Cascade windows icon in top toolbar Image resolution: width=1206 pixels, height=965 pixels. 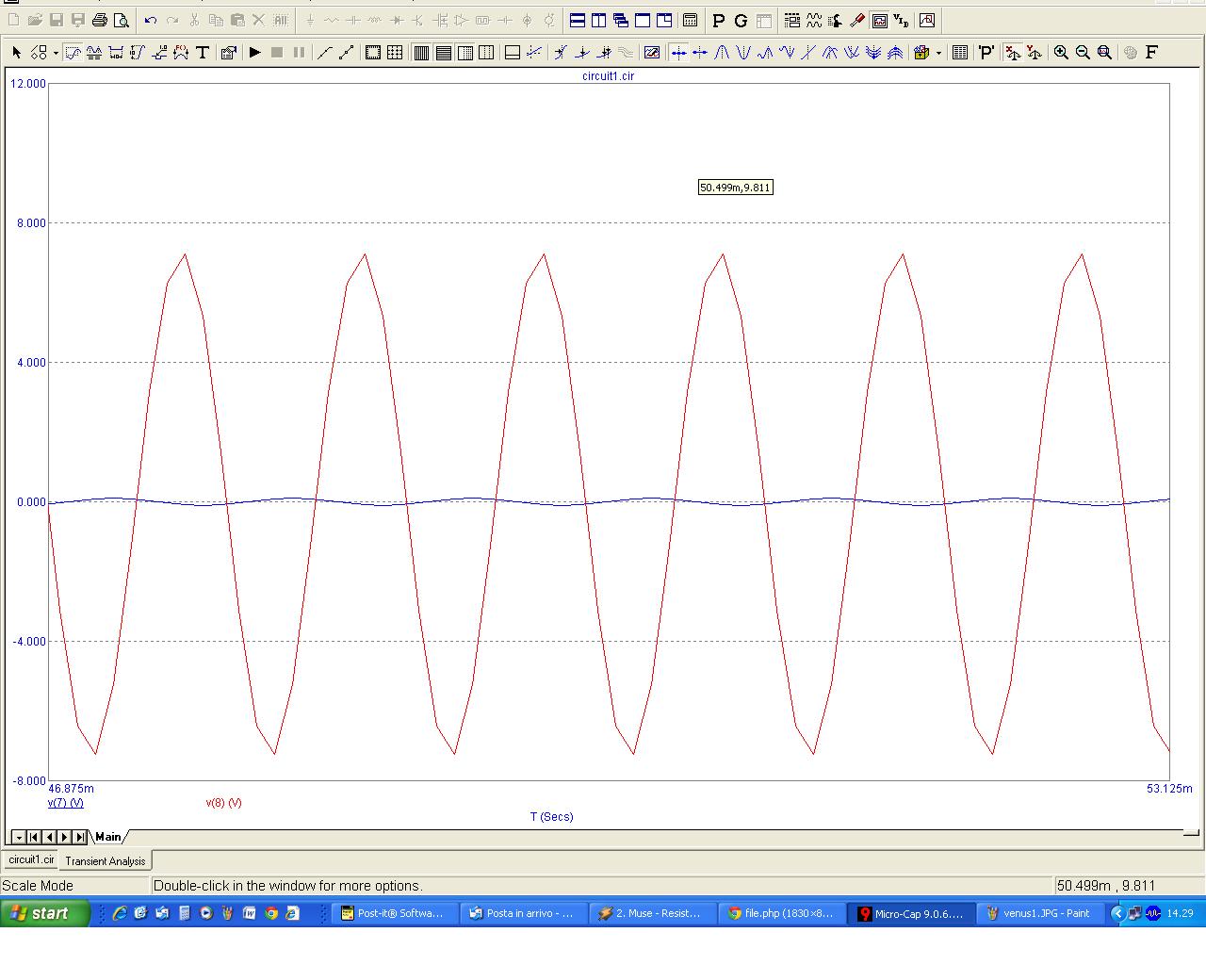click(621, 20)
